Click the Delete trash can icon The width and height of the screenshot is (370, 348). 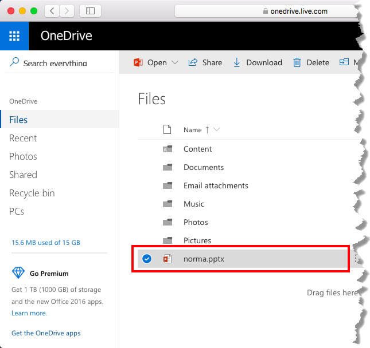pyautogui.click(x=297, y=62)
